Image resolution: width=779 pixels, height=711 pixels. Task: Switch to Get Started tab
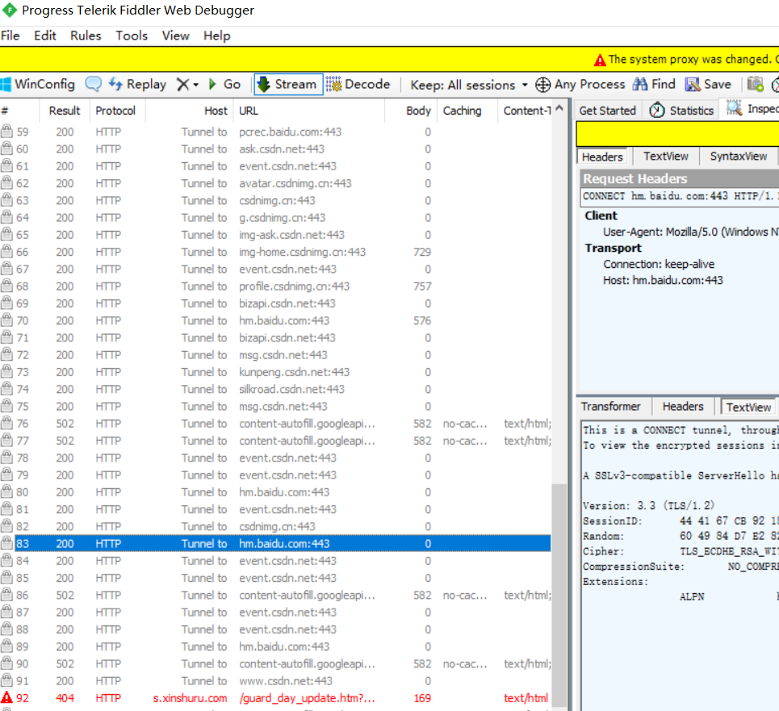[x=607, y=111]
